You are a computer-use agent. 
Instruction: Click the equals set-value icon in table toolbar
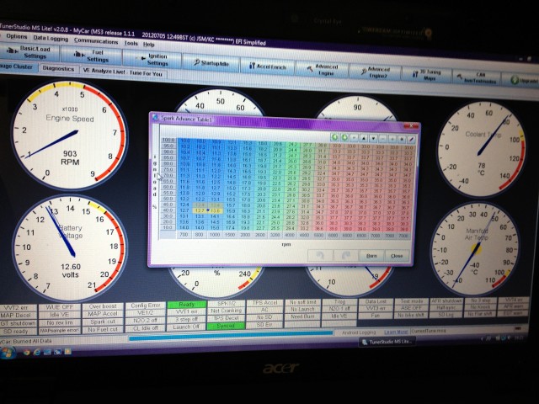(354, 138)
